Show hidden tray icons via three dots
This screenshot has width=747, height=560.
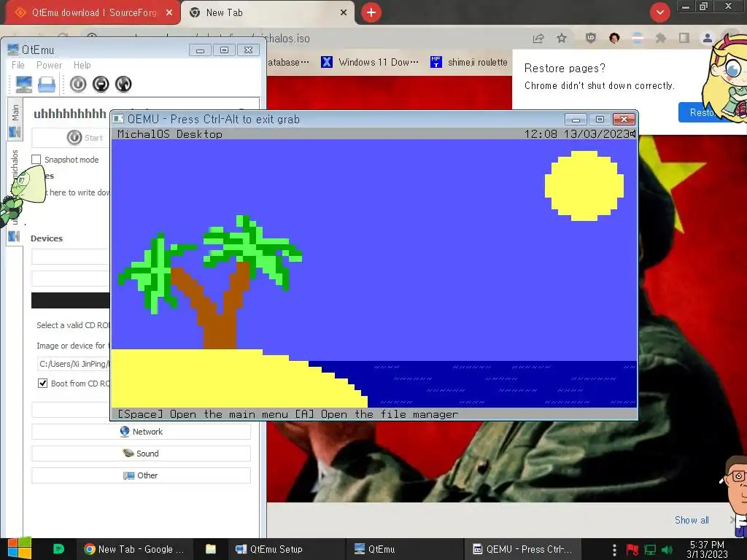coord(614,550)
